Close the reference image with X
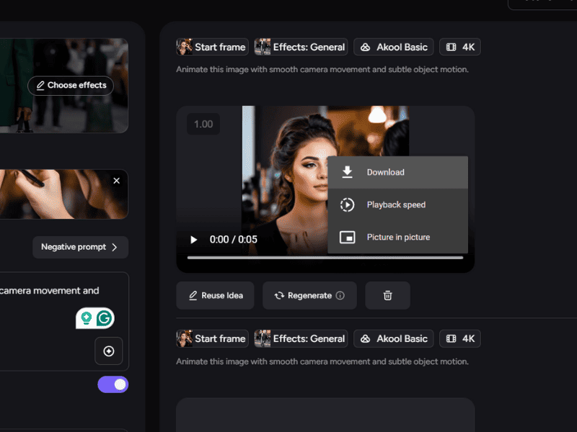 point(117,181)
